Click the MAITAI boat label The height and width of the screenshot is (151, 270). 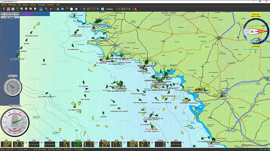click(87, 92)
